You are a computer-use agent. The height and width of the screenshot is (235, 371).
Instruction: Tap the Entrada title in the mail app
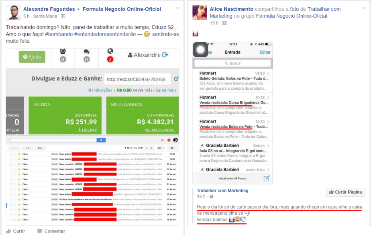click(x=232, y=52)
